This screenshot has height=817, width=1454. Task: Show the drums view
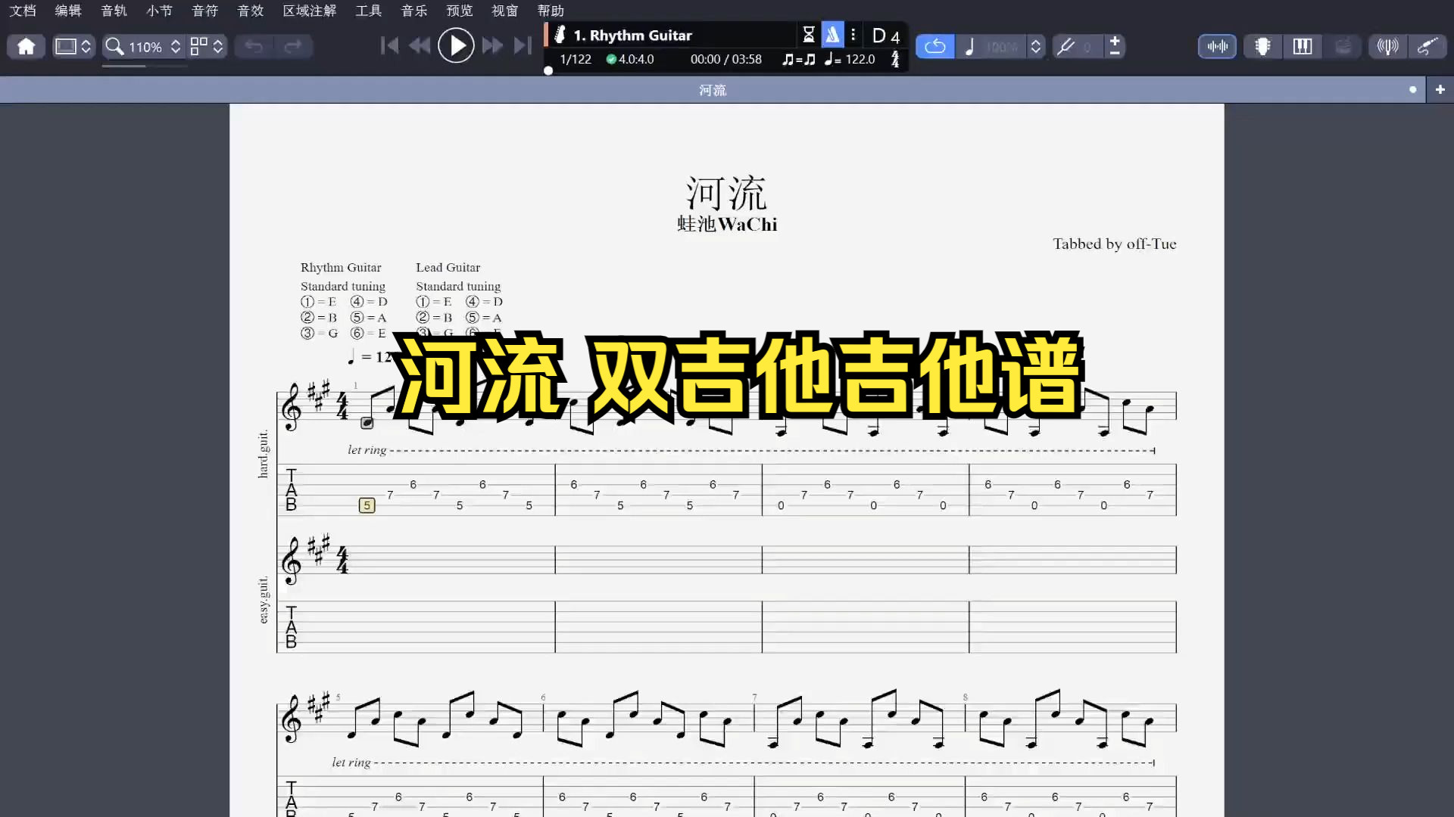pyautogui.click(x=1343, y=46)
